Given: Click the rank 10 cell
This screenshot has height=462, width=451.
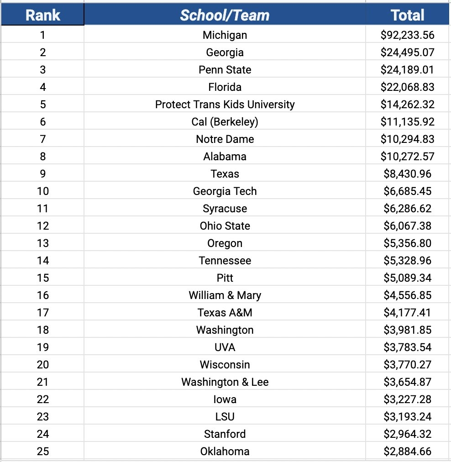Looking at the screenshot, I should 42,191.
